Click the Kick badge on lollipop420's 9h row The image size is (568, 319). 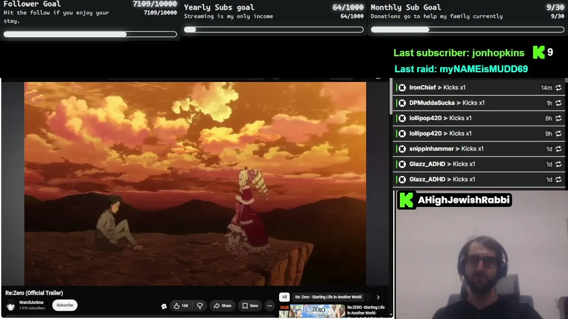(x=402, y=133)
